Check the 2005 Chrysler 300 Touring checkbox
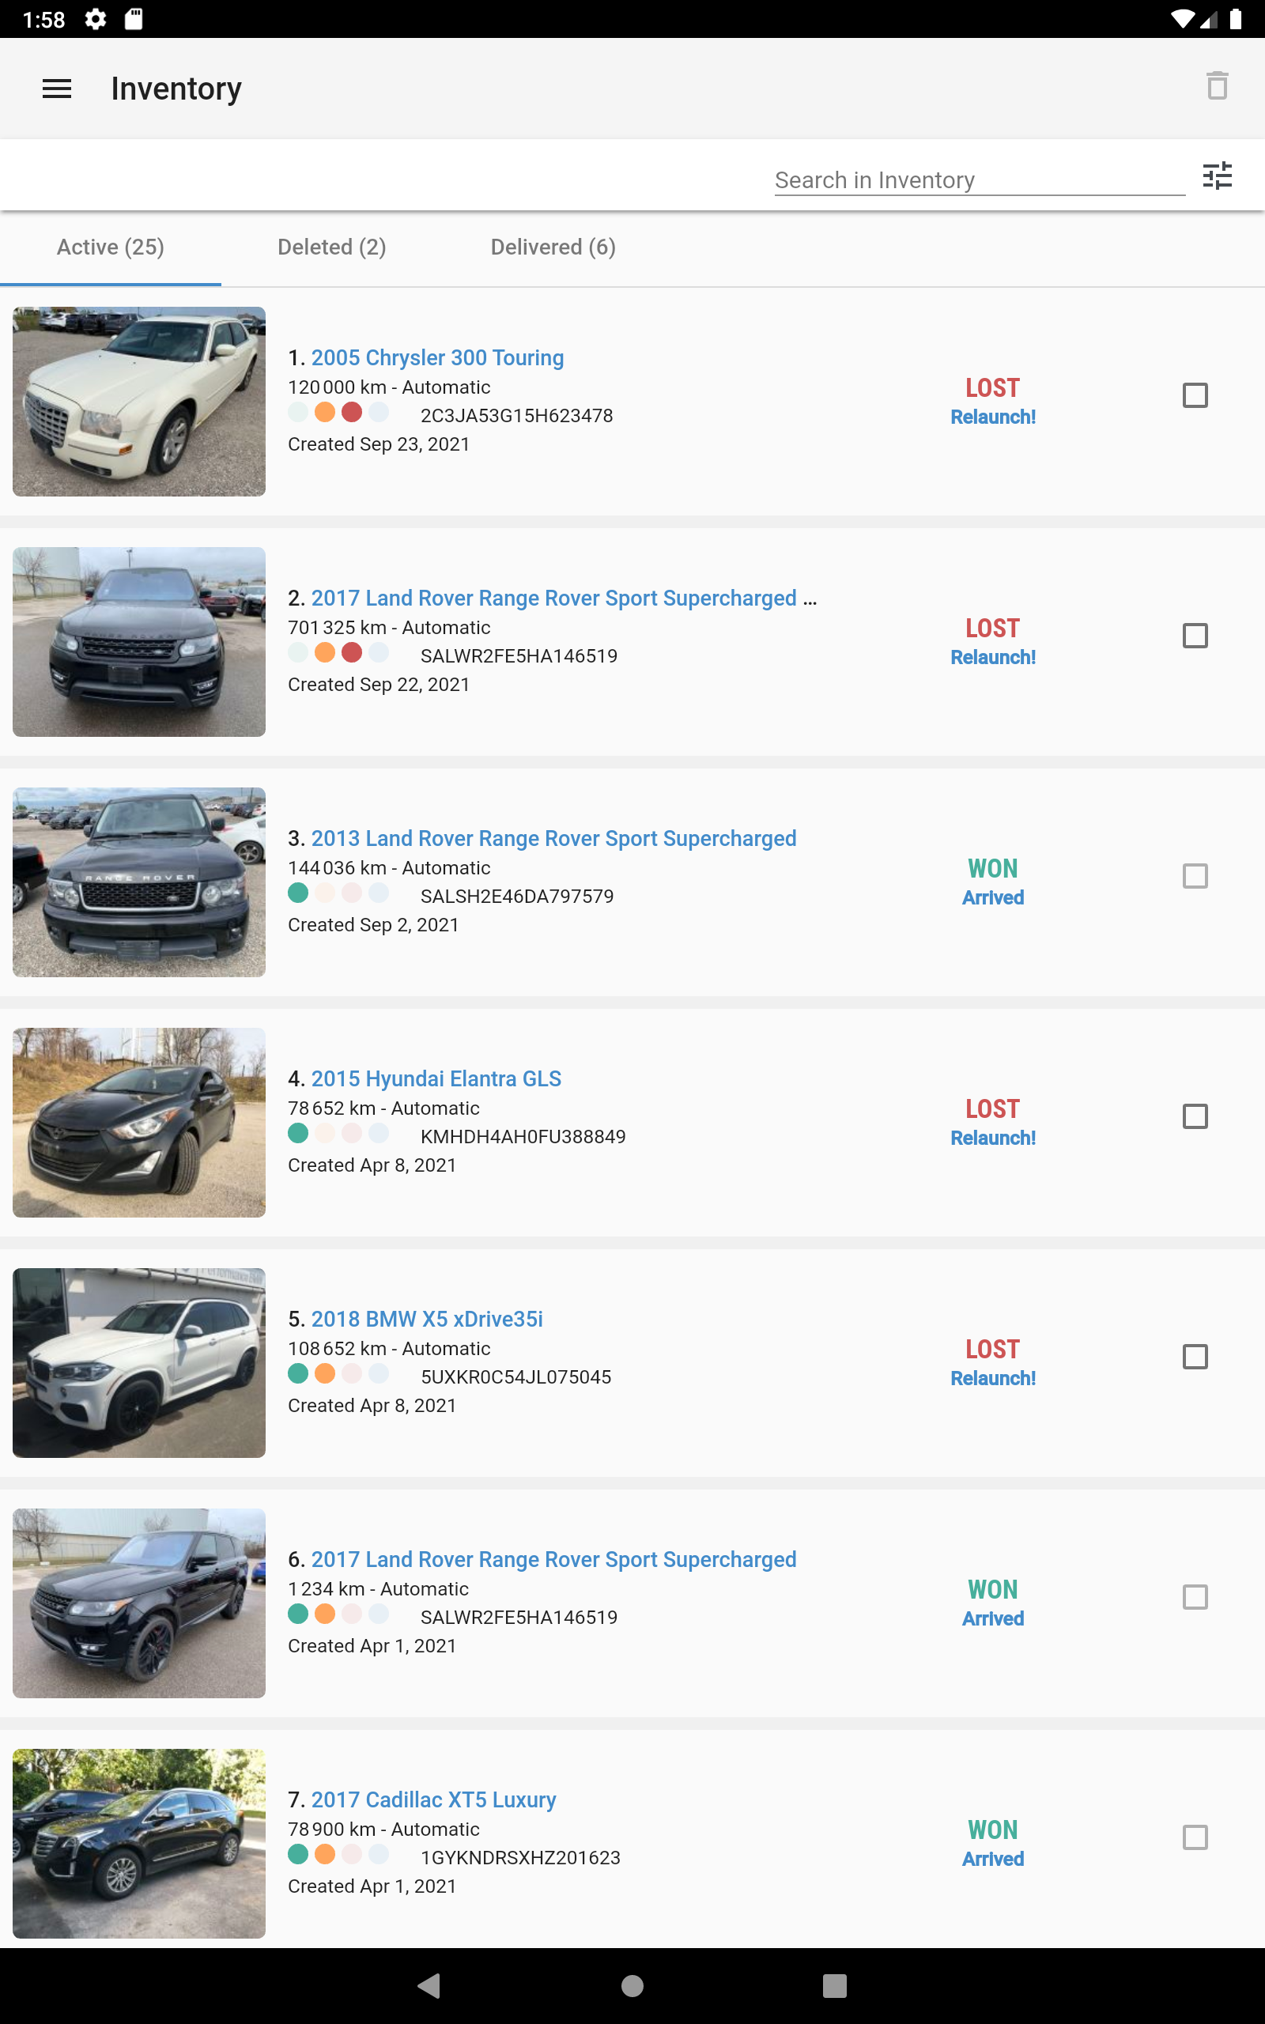Image resolution: width=1265 pixels, height=2024 pixels. pyautogui.click(x=1195, y=395)
